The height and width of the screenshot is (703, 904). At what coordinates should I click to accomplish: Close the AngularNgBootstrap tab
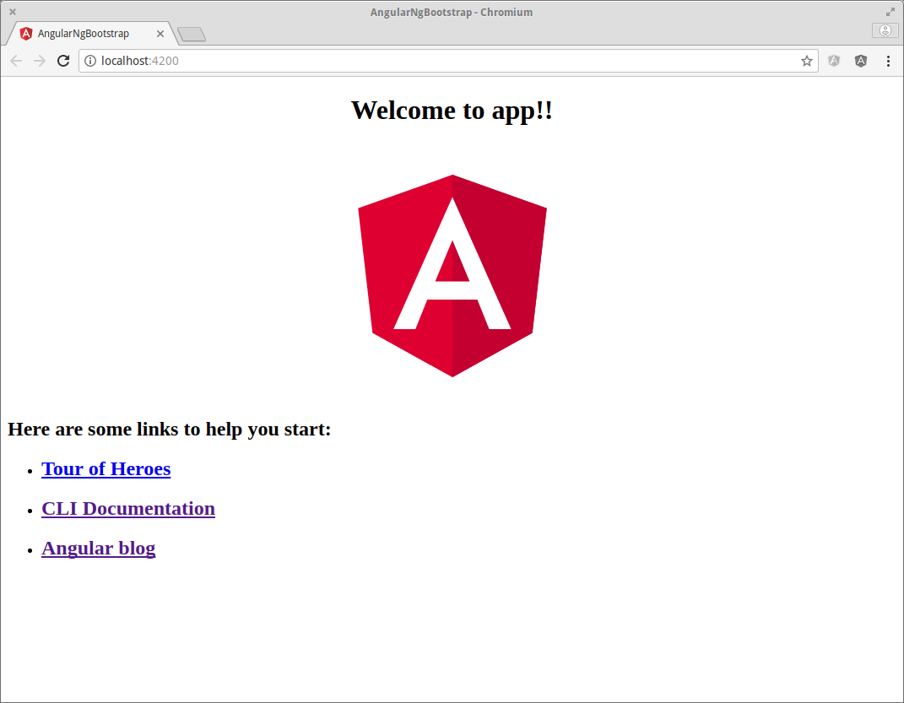(x=160, y=34)
